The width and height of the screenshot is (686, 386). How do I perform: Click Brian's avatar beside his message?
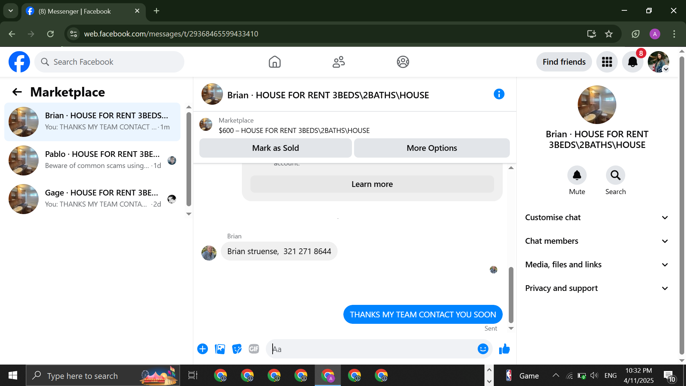pos(209,253)
